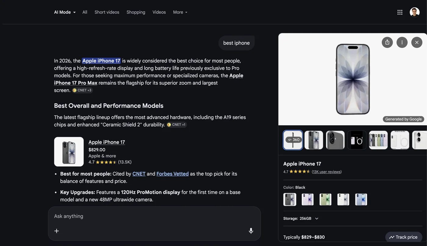Open the 360 view thumbnail
This screenshot has width=427, height=246.
click(293, 140)
